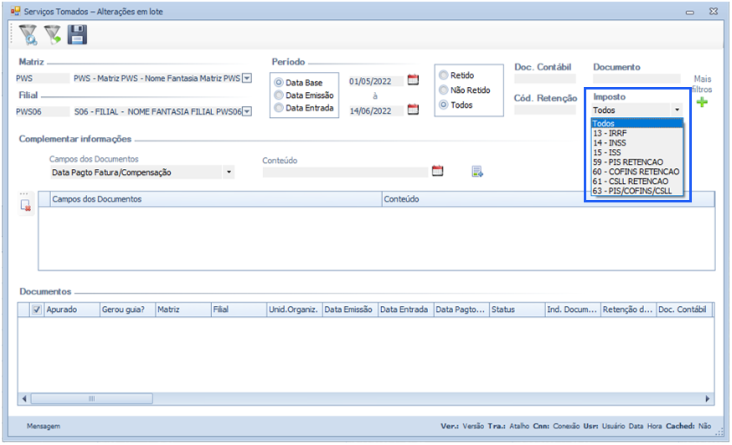Click the add-to-list icon beside Conteúdo

(x=477, y=171)
